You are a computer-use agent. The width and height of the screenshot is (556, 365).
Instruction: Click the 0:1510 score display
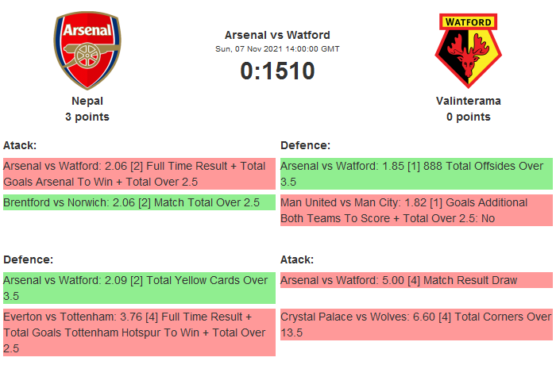coord(277,71)
